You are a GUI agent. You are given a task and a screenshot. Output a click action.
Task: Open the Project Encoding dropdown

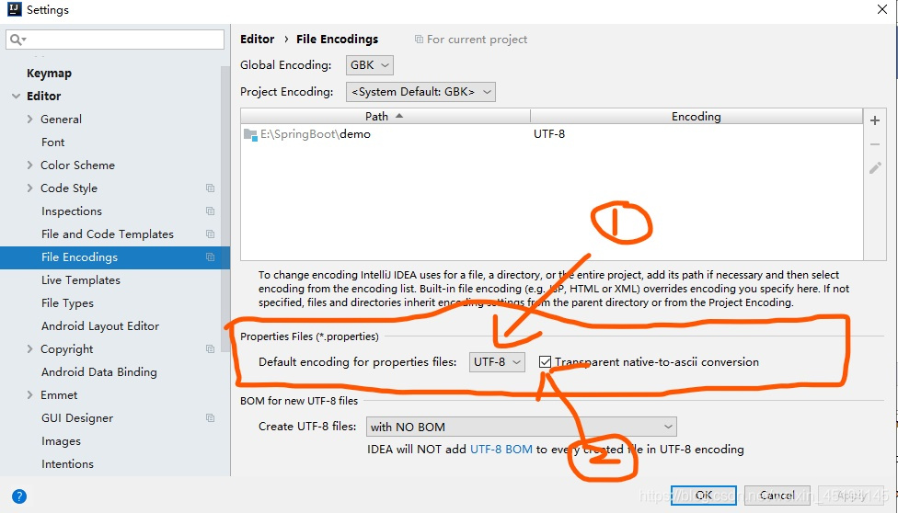coord(420,92)
